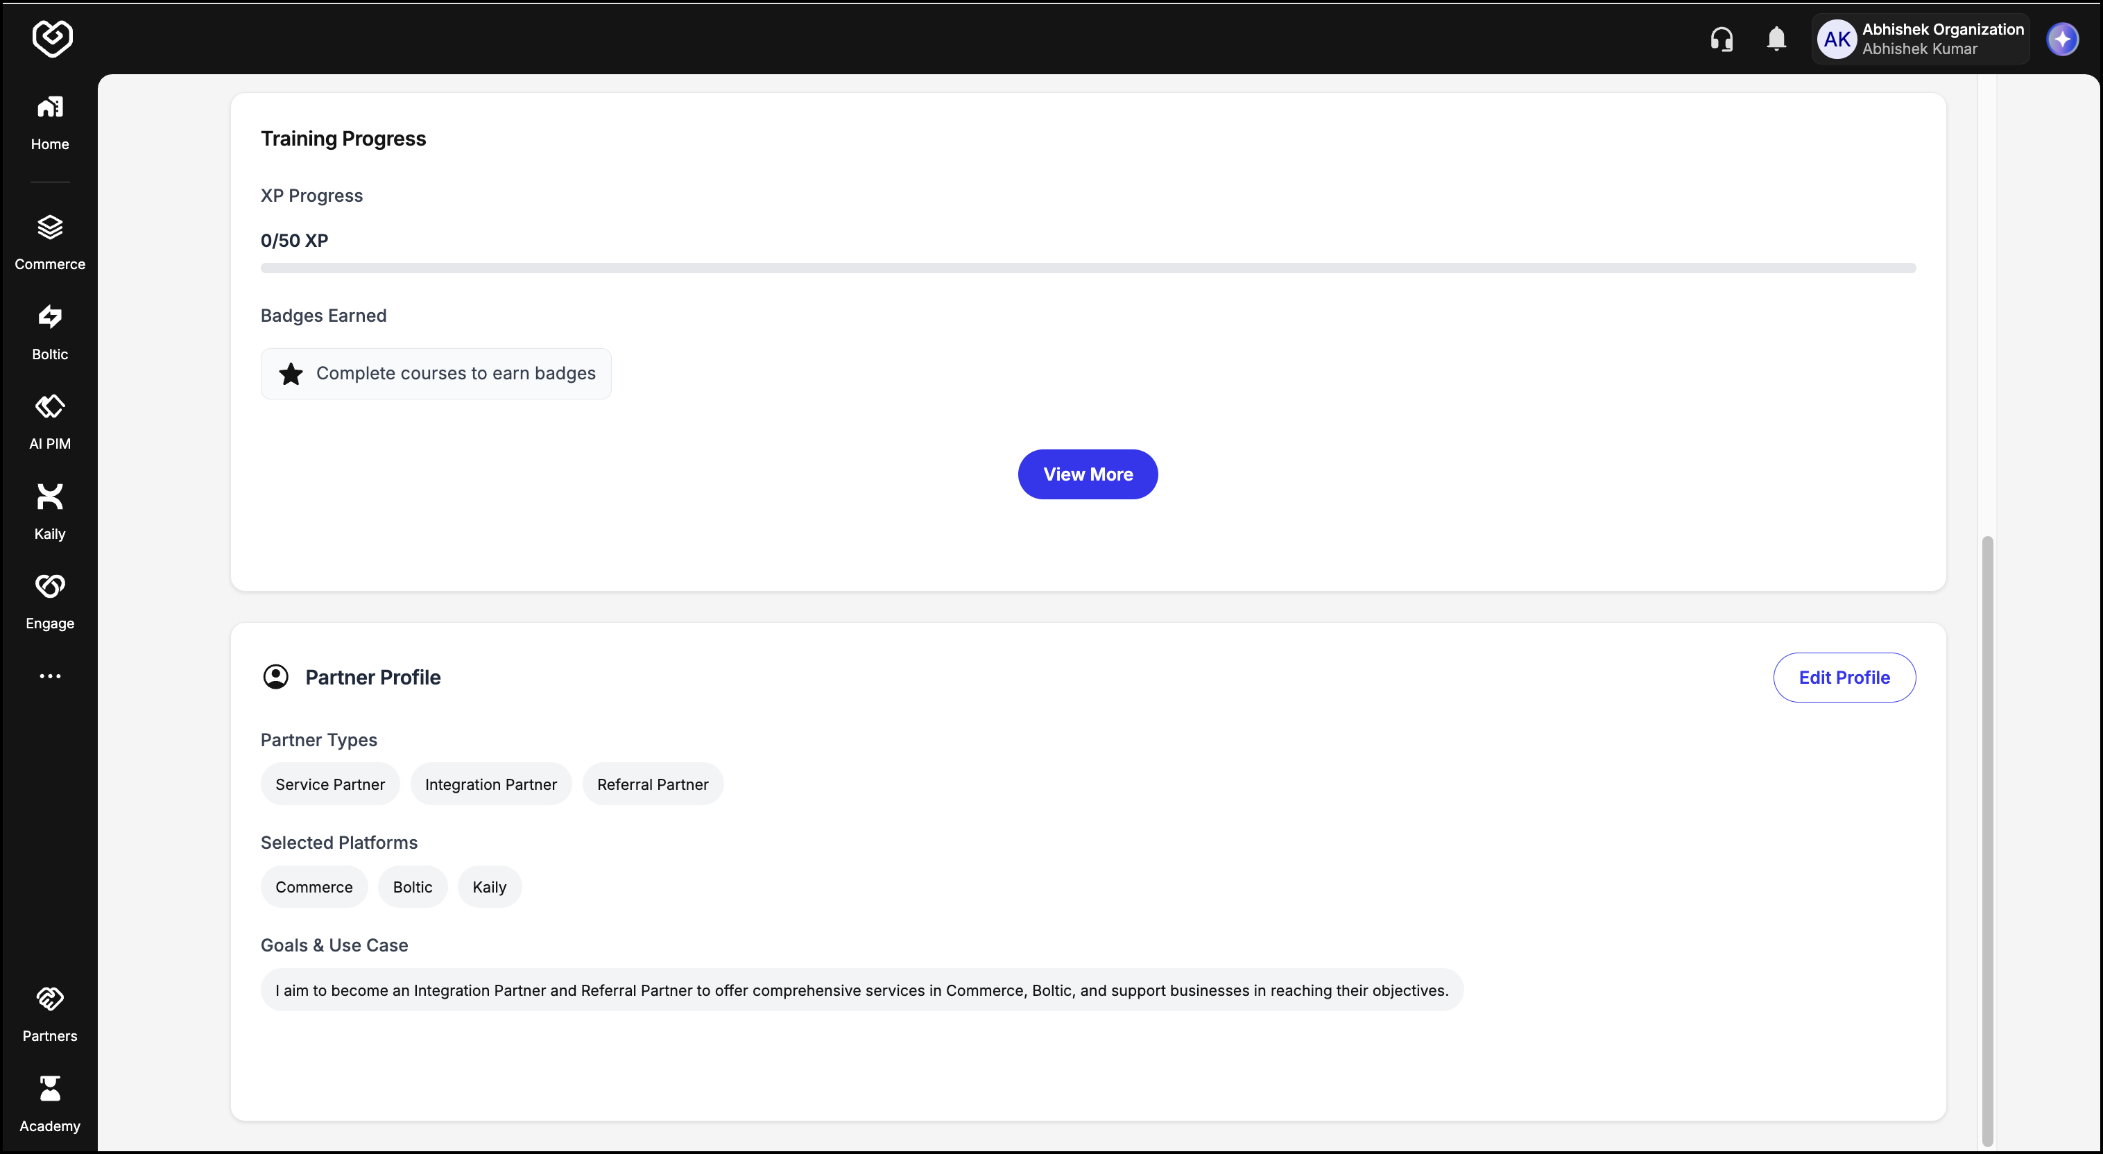Click the Integration Partner chip
The height and width of the screenshot is (1154, 2103).
point(490,784)
